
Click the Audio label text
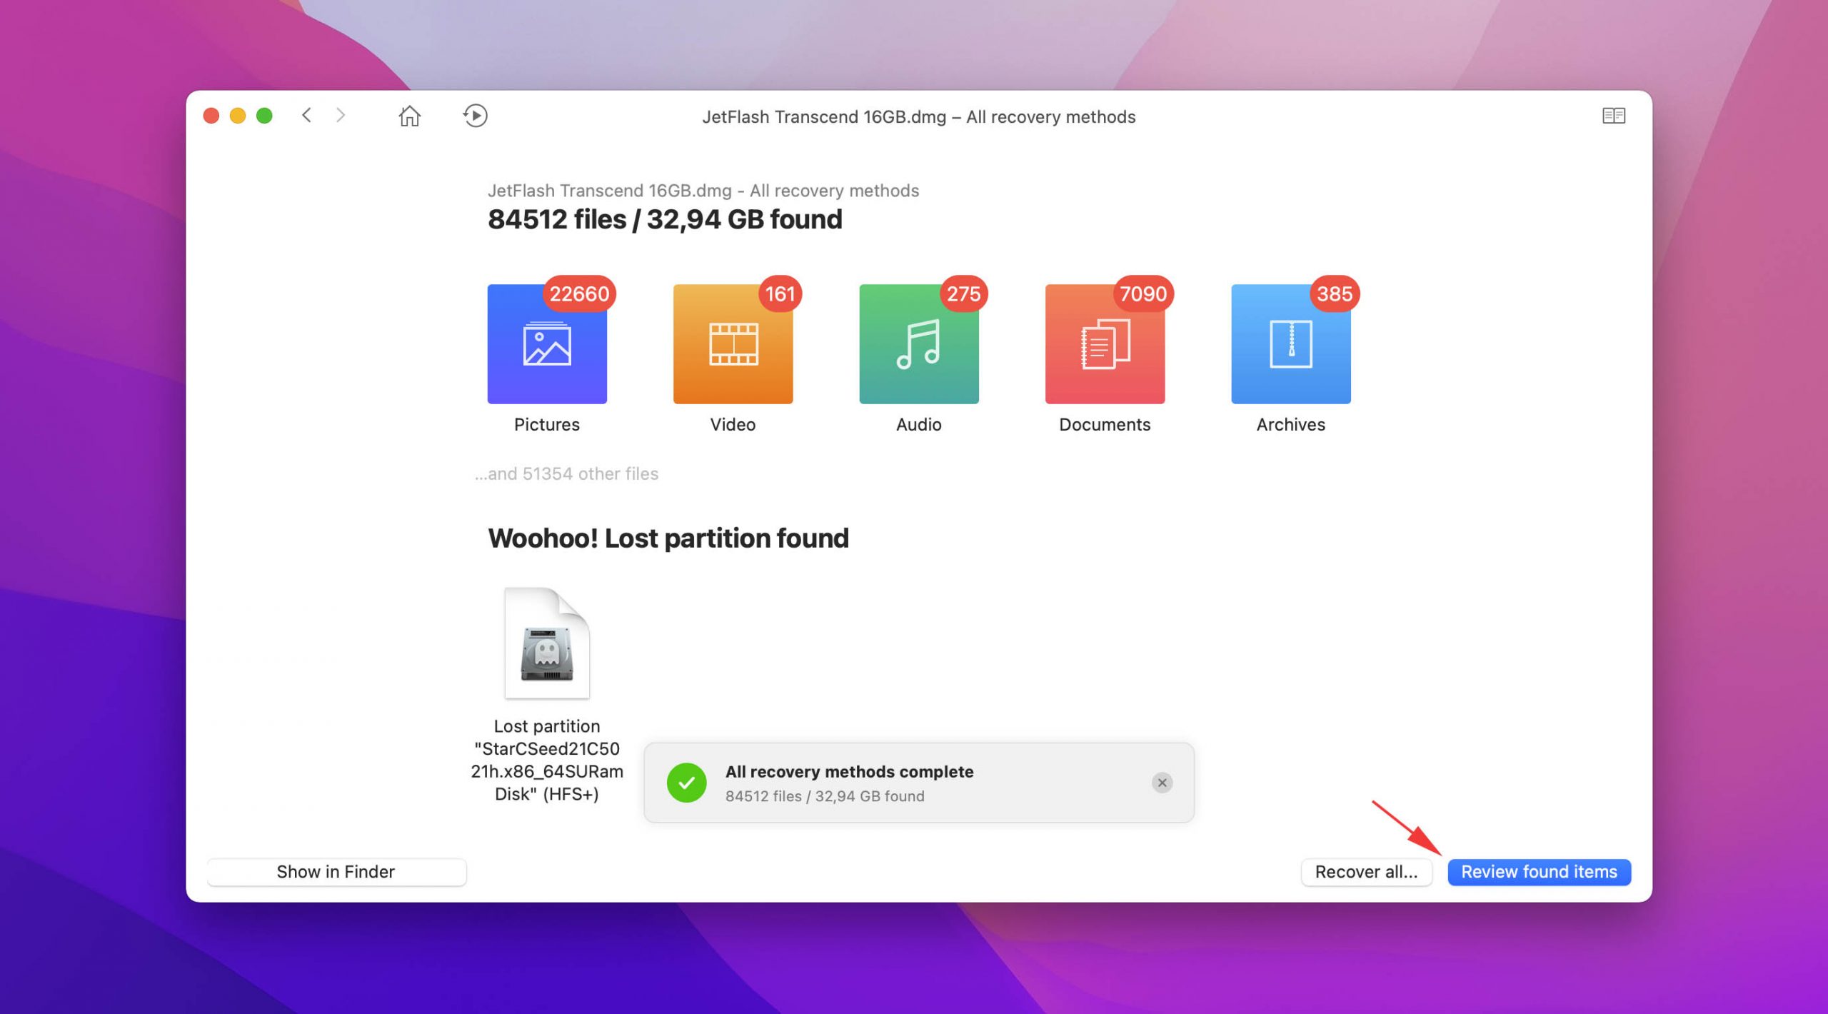click(919, 425)
